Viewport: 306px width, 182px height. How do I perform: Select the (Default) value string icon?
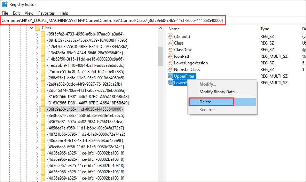click(x=170, y=36)
